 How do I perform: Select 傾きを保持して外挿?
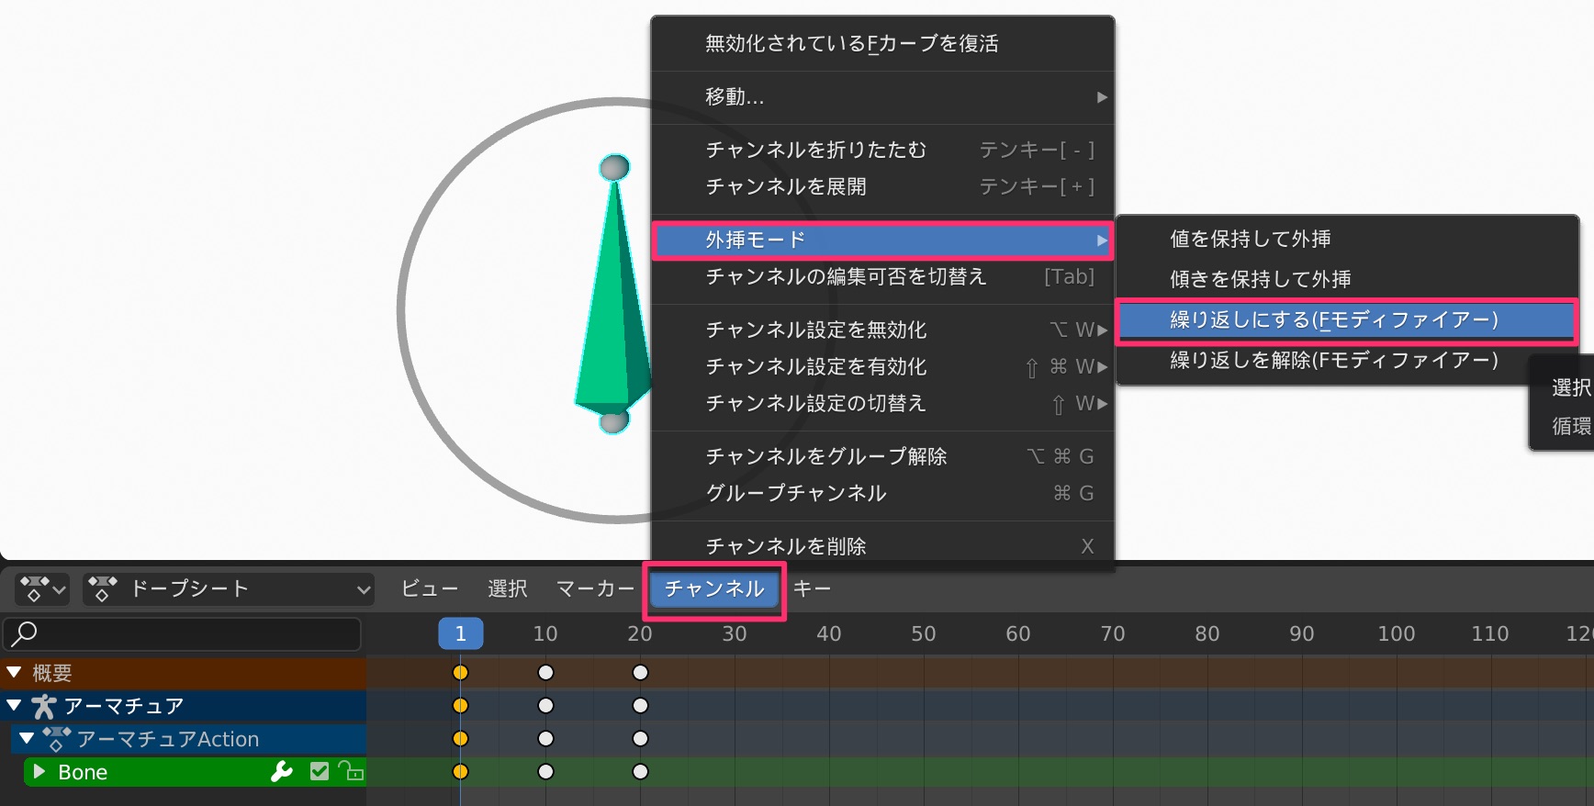pos(1347,280)
